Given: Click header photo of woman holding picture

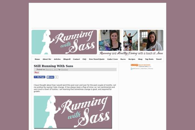Looking at the screenshot, I should pyautogui.click(x=110, y=40).
